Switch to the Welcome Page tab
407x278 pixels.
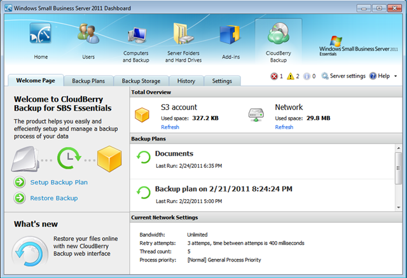pos(36,80)
